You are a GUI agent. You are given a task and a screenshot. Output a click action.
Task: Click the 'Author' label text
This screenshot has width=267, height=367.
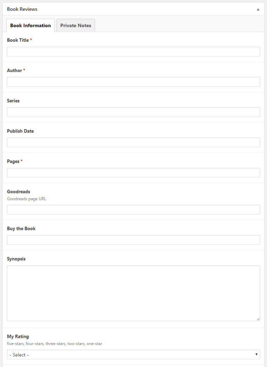click(x=14, y=70)
